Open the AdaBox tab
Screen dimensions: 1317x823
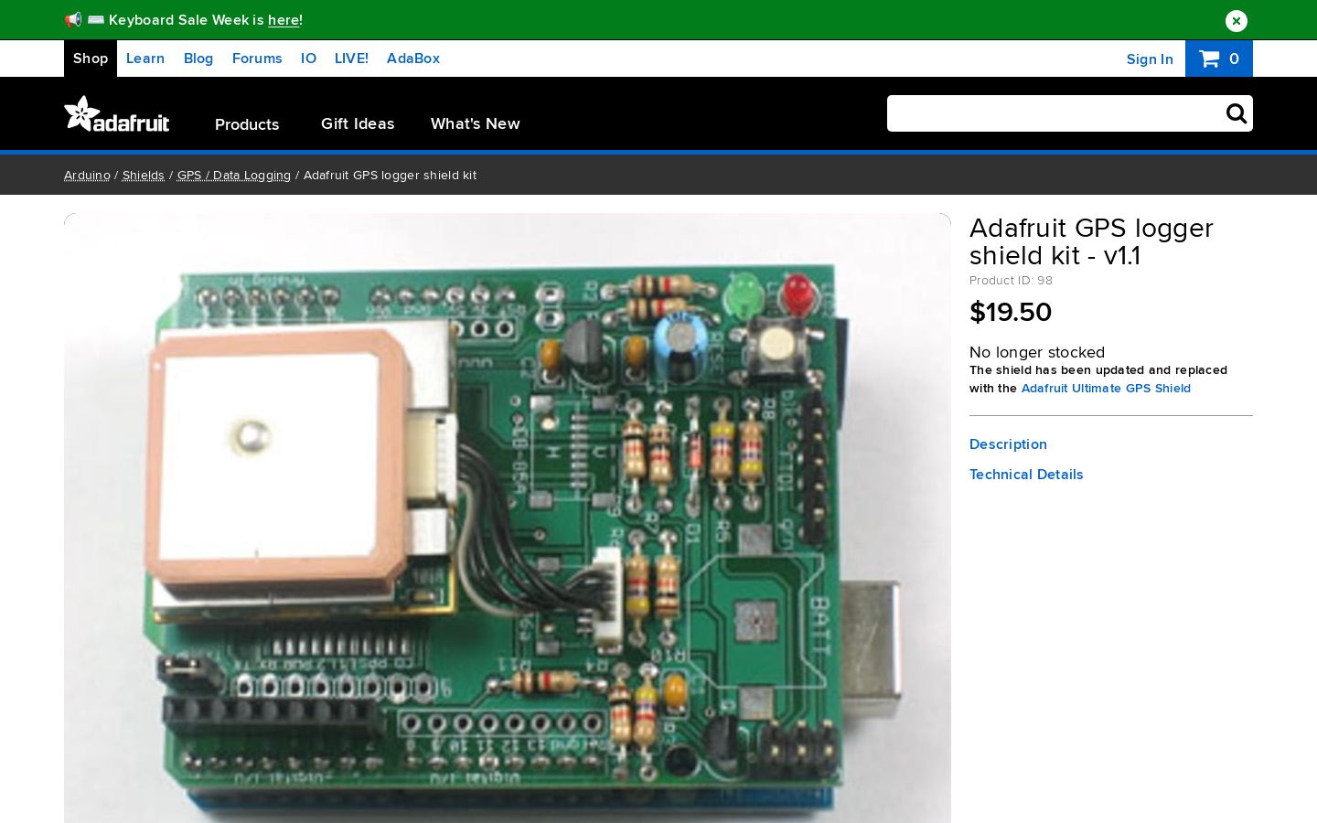coord(413,59)
